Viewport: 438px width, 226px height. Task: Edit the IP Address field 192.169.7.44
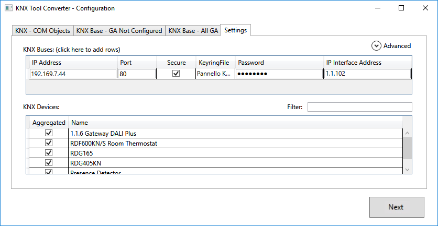click(x=73, y=74)
